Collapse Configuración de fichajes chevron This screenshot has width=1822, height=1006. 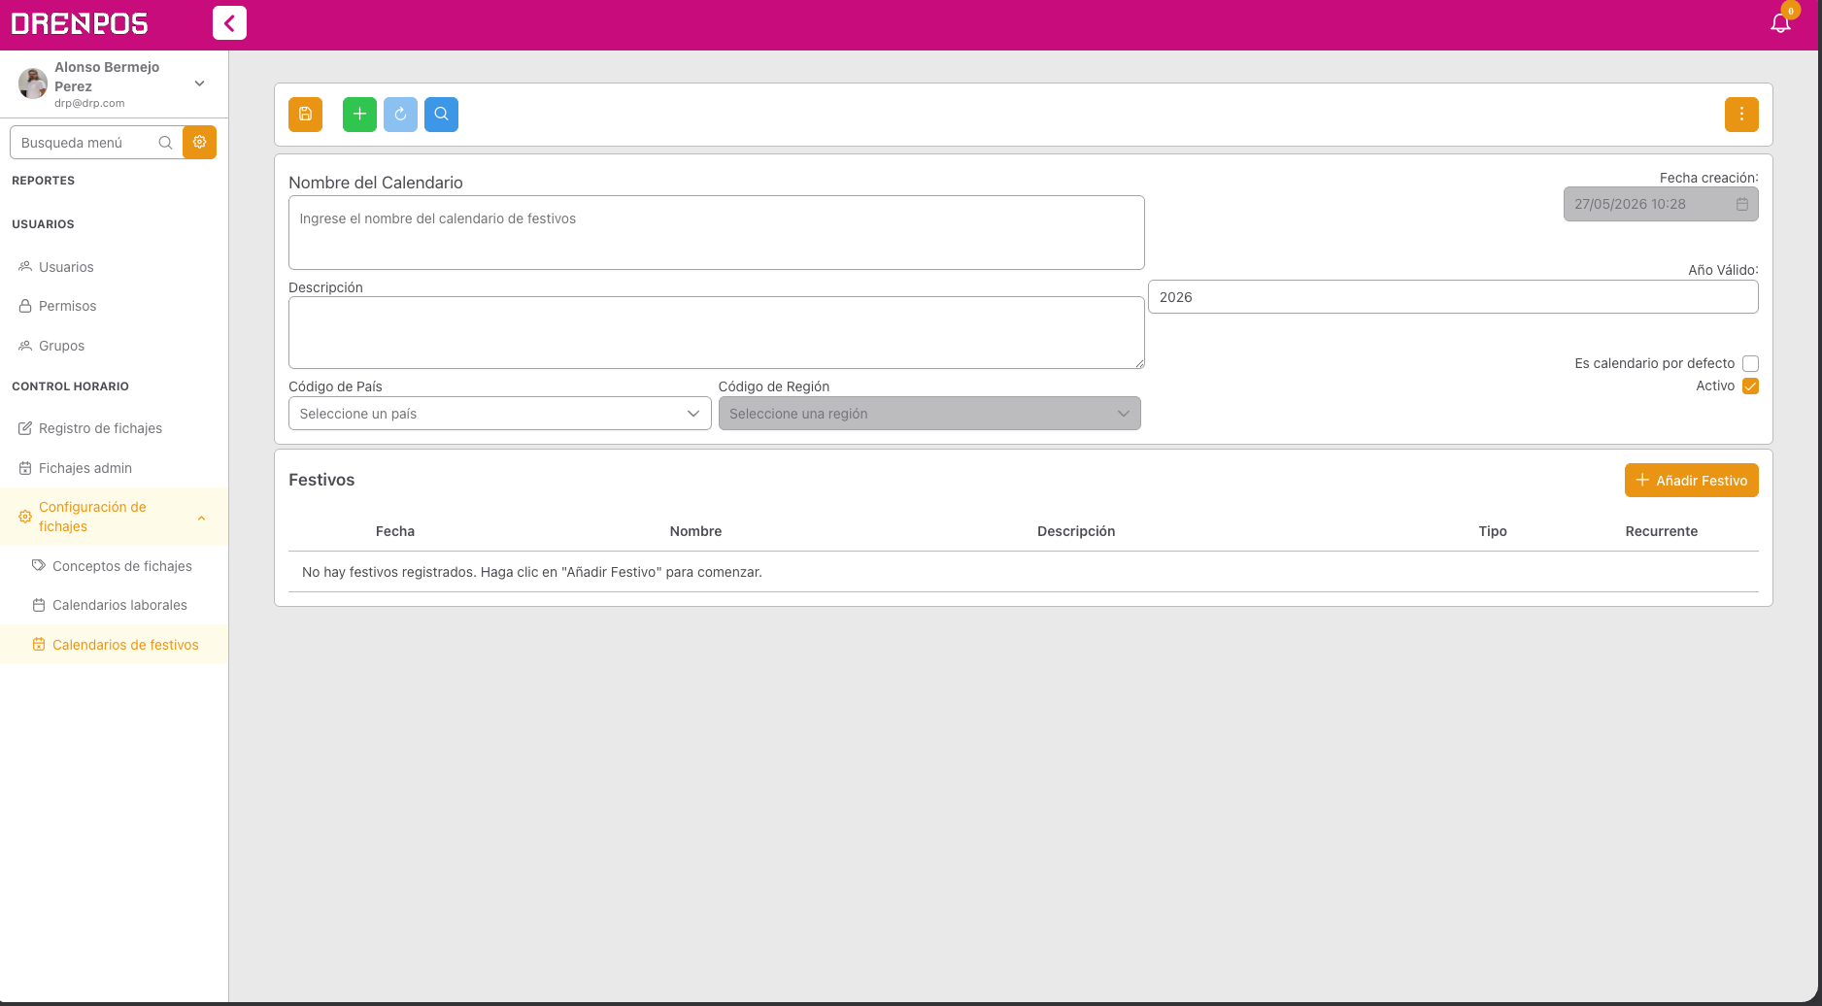coord(202,518)
